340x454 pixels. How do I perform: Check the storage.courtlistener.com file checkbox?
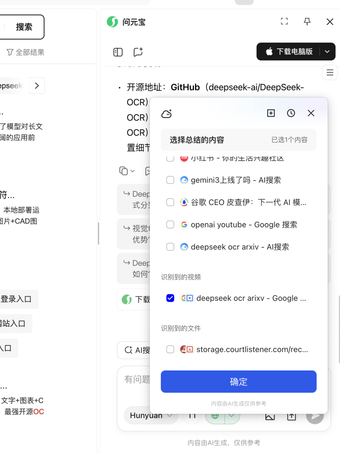(x=170, y=349)
